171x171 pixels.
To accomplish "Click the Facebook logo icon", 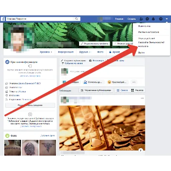I will pos(3,19).
